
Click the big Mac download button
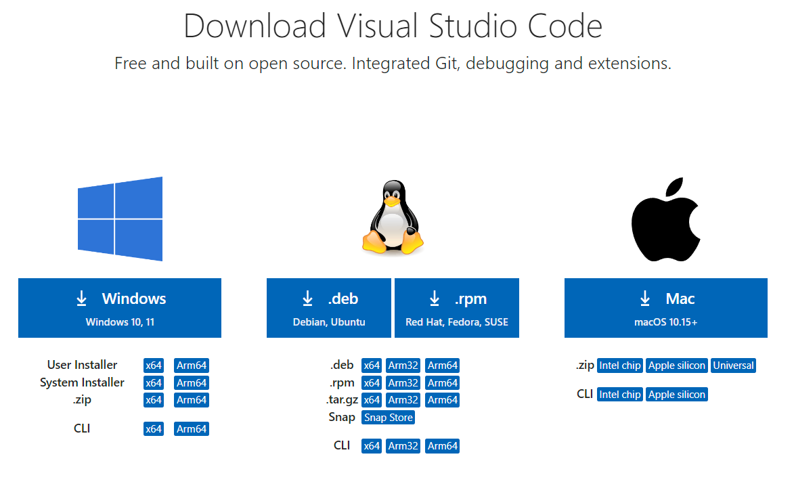tap(666, 308)
